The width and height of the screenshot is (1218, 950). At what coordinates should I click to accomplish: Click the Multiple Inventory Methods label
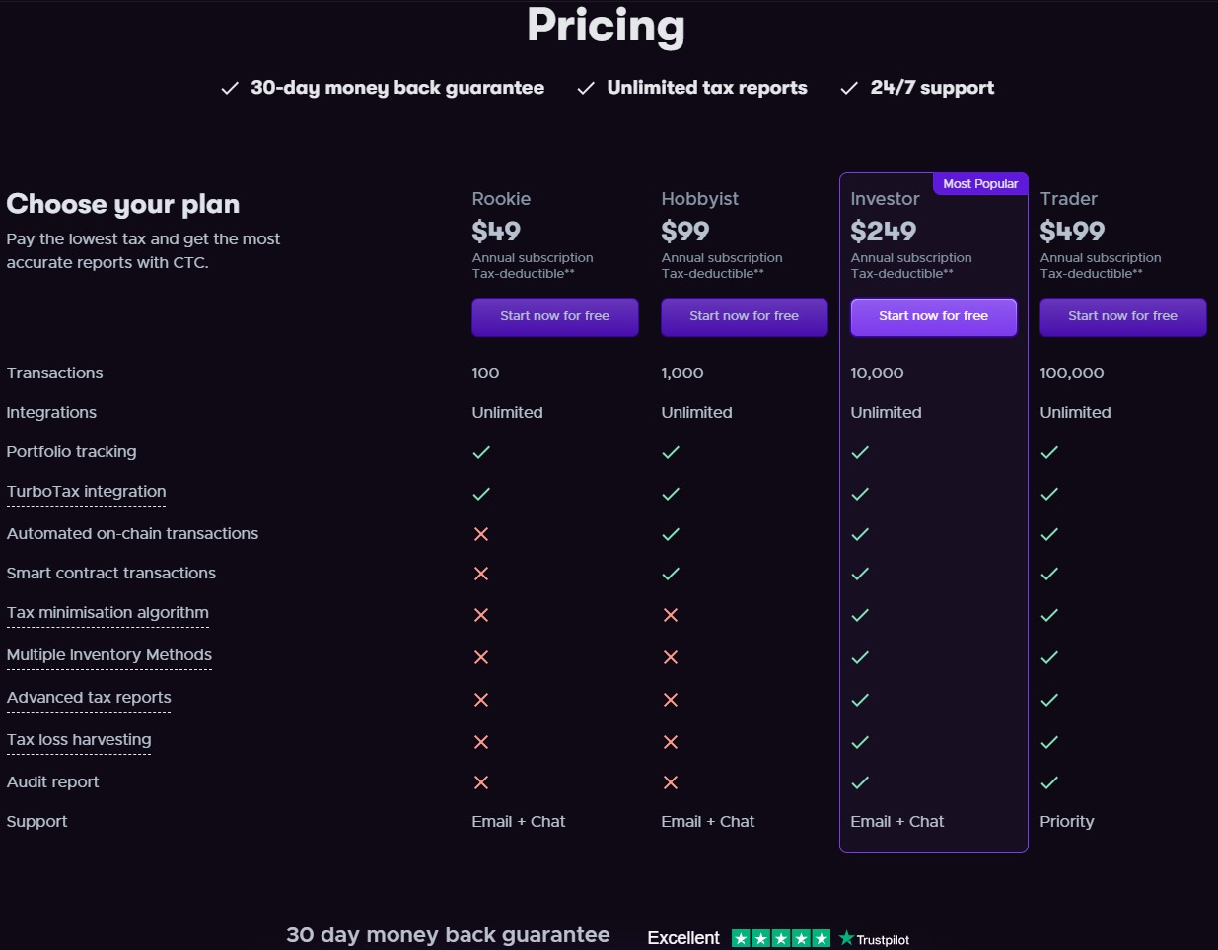[x=108, y=655]
